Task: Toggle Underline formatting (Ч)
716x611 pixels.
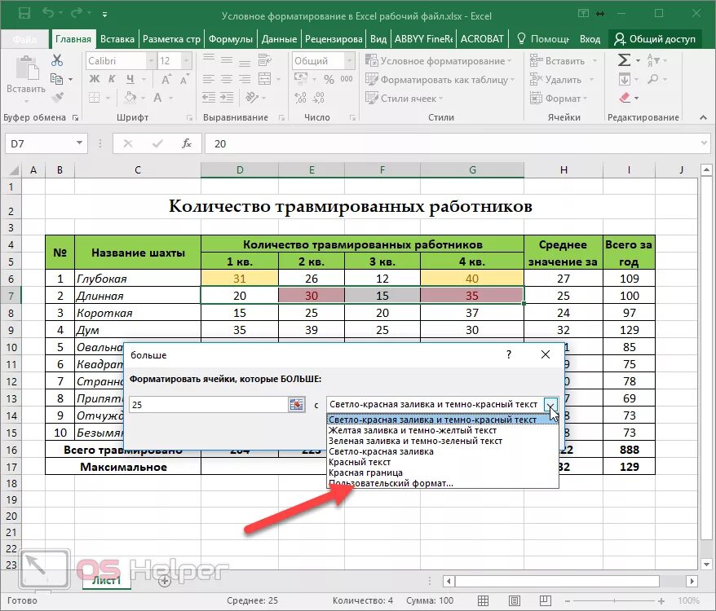Action: [x=130, y=79]
